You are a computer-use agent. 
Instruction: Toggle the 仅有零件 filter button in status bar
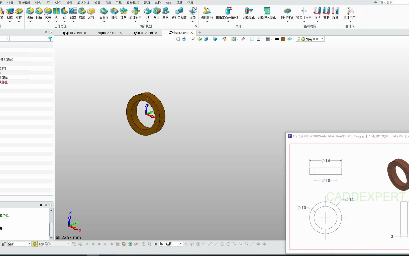coord(35,244)
